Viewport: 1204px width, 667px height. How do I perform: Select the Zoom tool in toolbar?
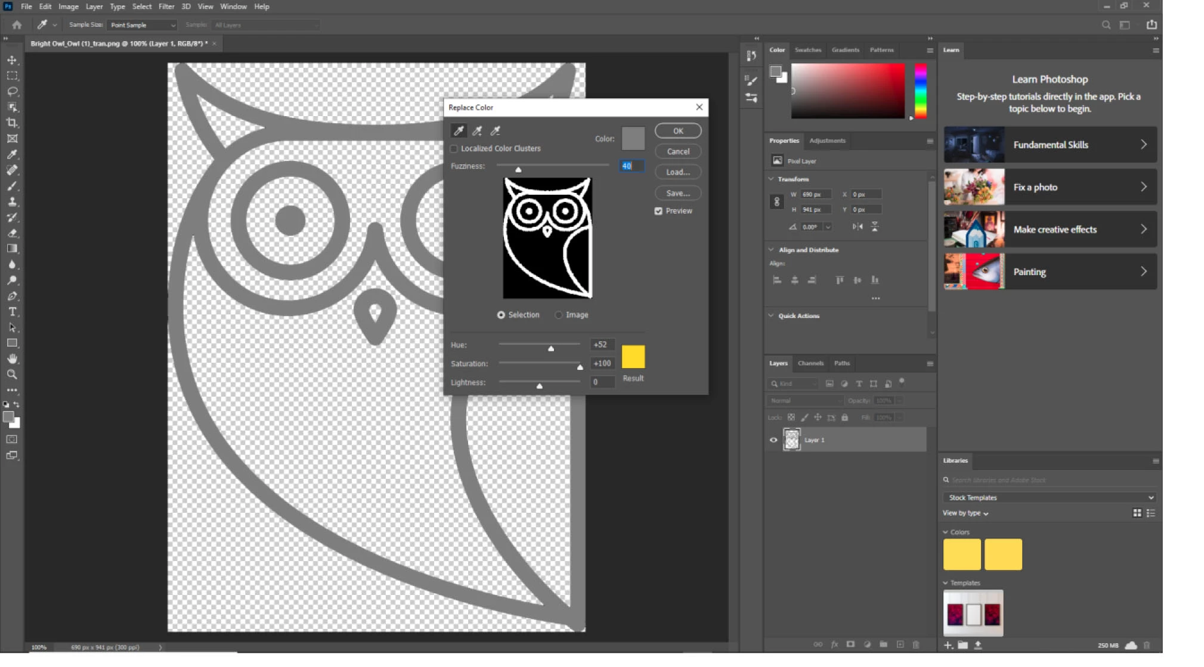click(x=12, y=375)
